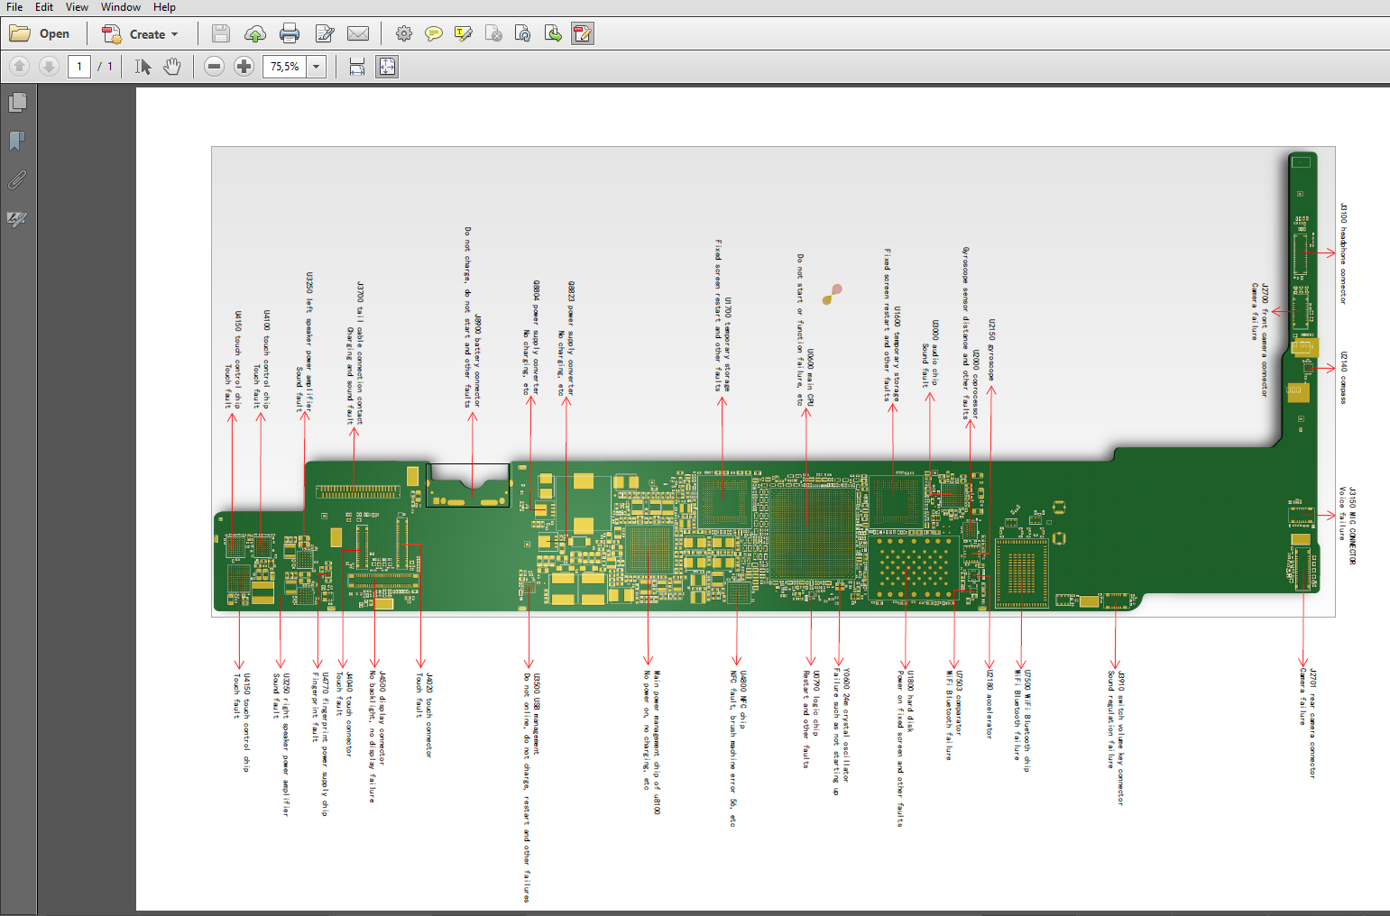
Task: Click the Highlight Text tool
Action: point(464,34)
